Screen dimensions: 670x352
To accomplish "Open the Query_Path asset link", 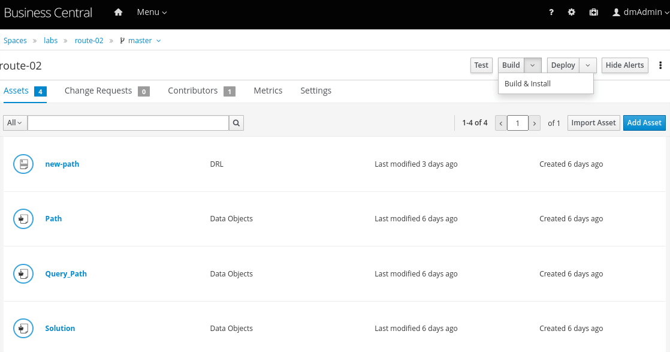I will point(66,274).
